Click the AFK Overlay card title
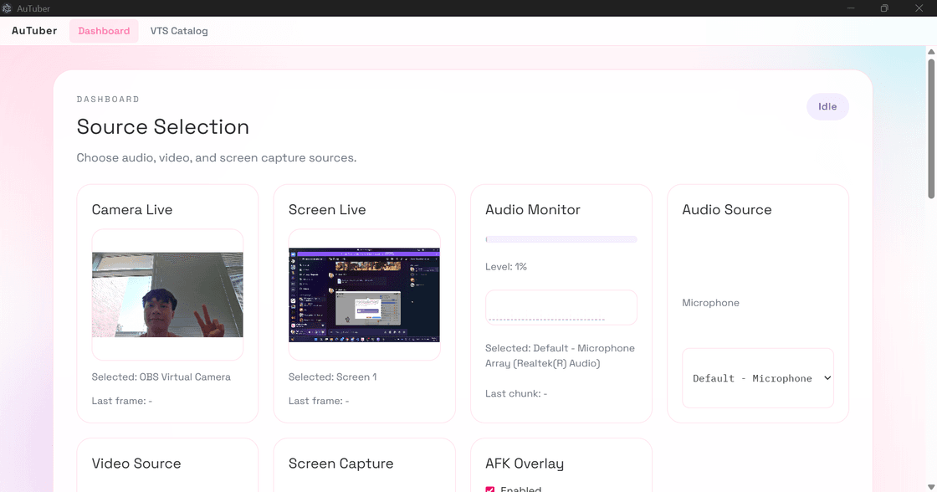 [525, 464]
